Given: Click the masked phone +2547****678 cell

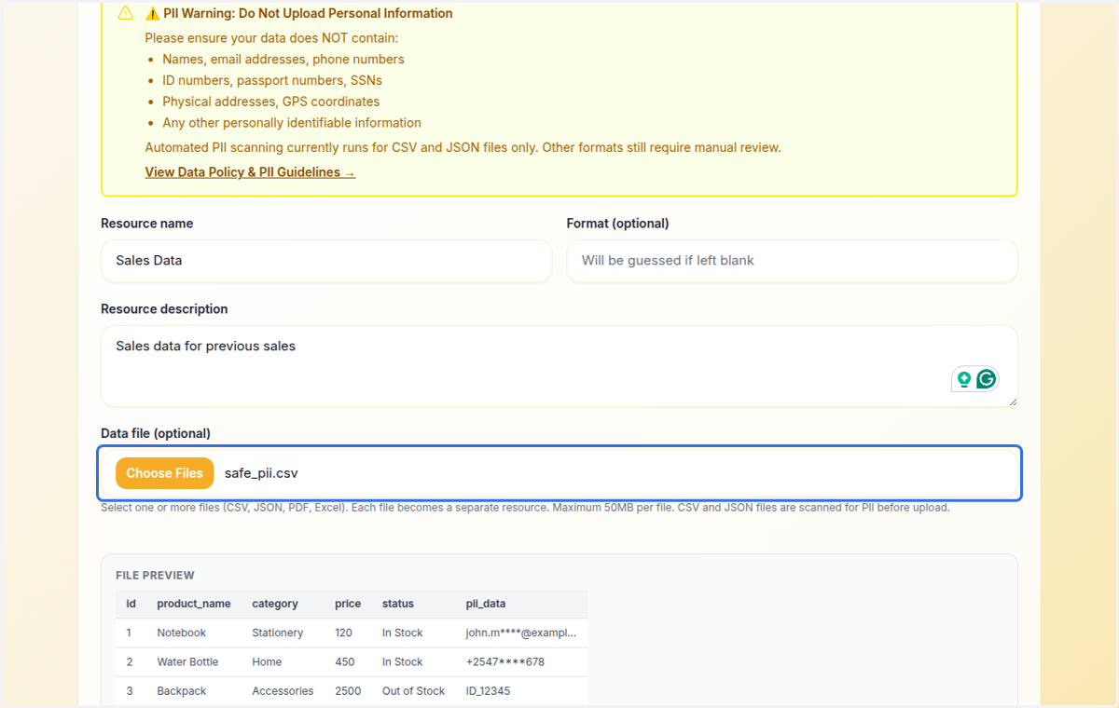Looking at the screenshot, I should 505,662.
